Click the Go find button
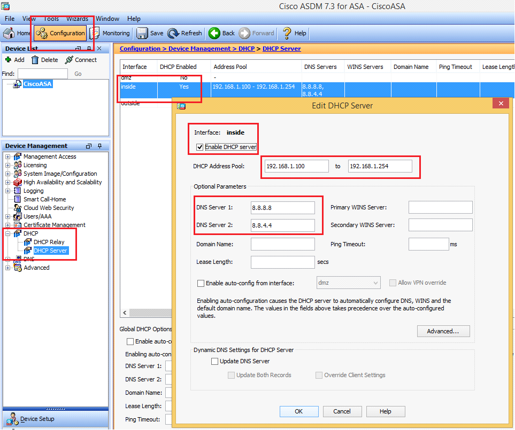The width and height of the screenshot is (515, 430). coord(78,74)
